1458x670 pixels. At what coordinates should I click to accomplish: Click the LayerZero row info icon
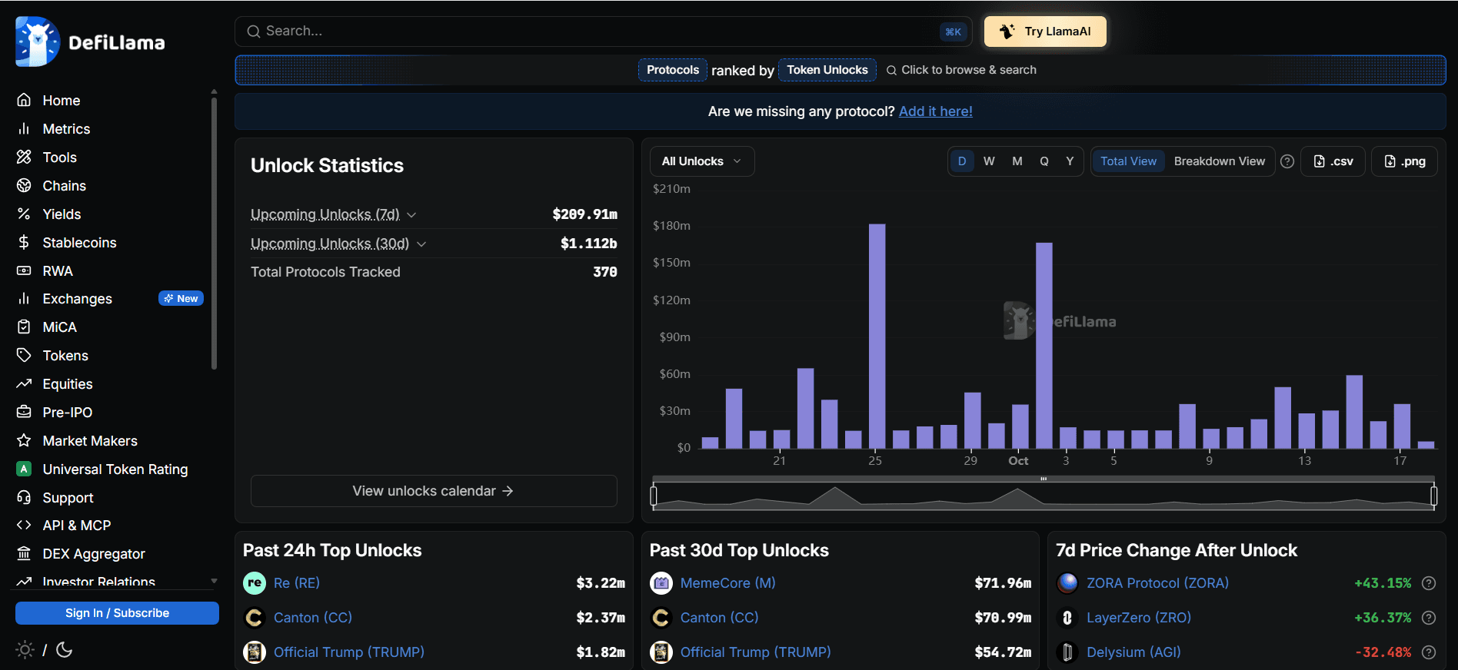tap(1429, 618)
